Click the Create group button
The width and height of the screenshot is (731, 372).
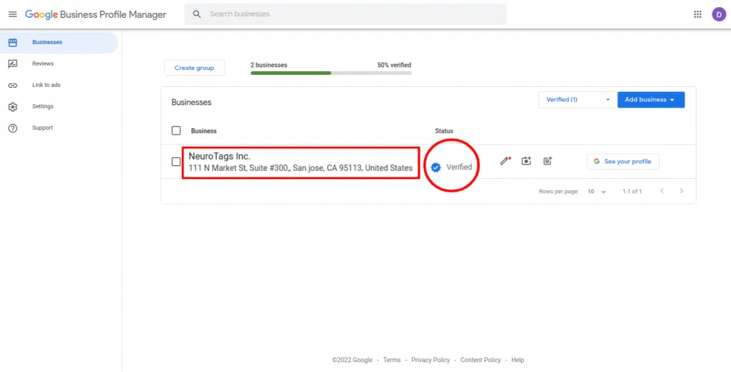pos(194,68)
